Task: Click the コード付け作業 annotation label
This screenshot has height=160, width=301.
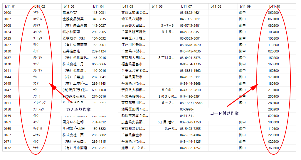Action: (224, 113)
